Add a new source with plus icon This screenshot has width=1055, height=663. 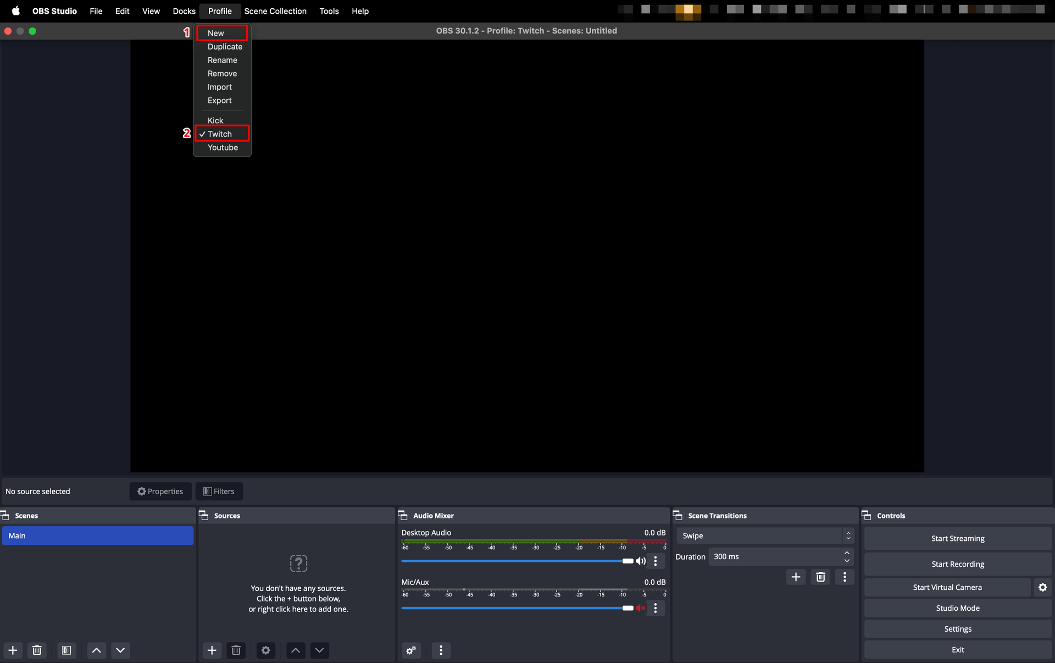tap(212, 650)
